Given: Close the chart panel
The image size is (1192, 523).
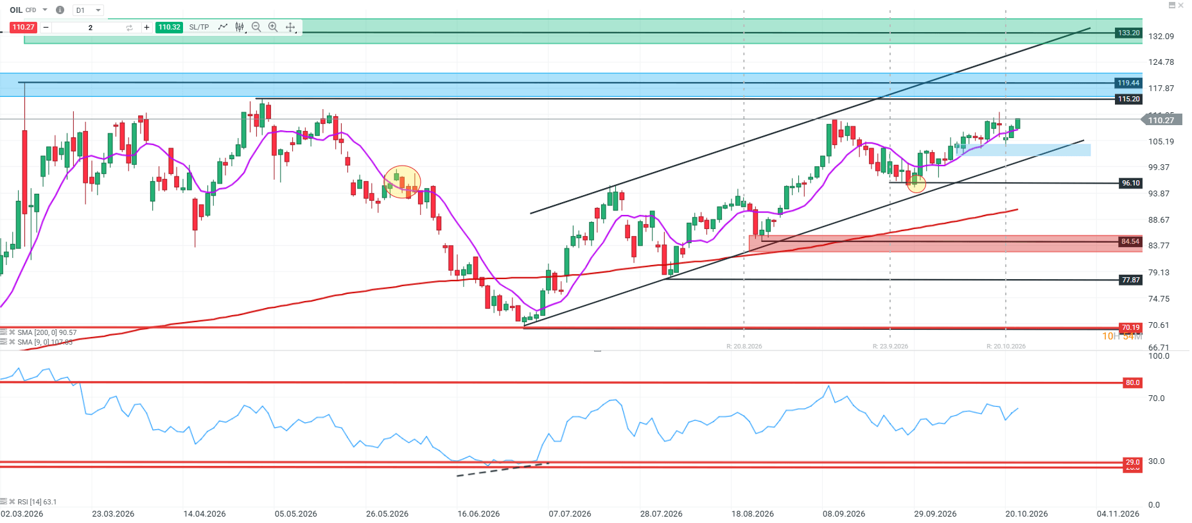Looking at the screenshot, I should (x=1180, y=5).
